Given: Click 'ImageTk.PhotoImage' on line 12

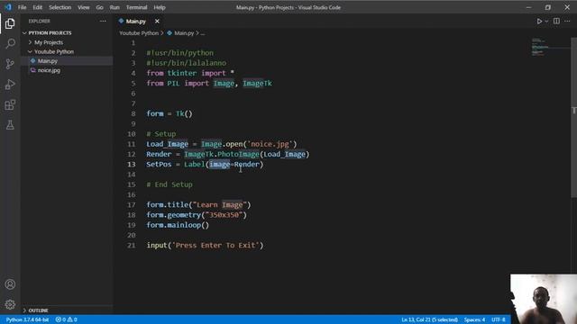Looking at the screenshot, I should click(x=222, y=154).
